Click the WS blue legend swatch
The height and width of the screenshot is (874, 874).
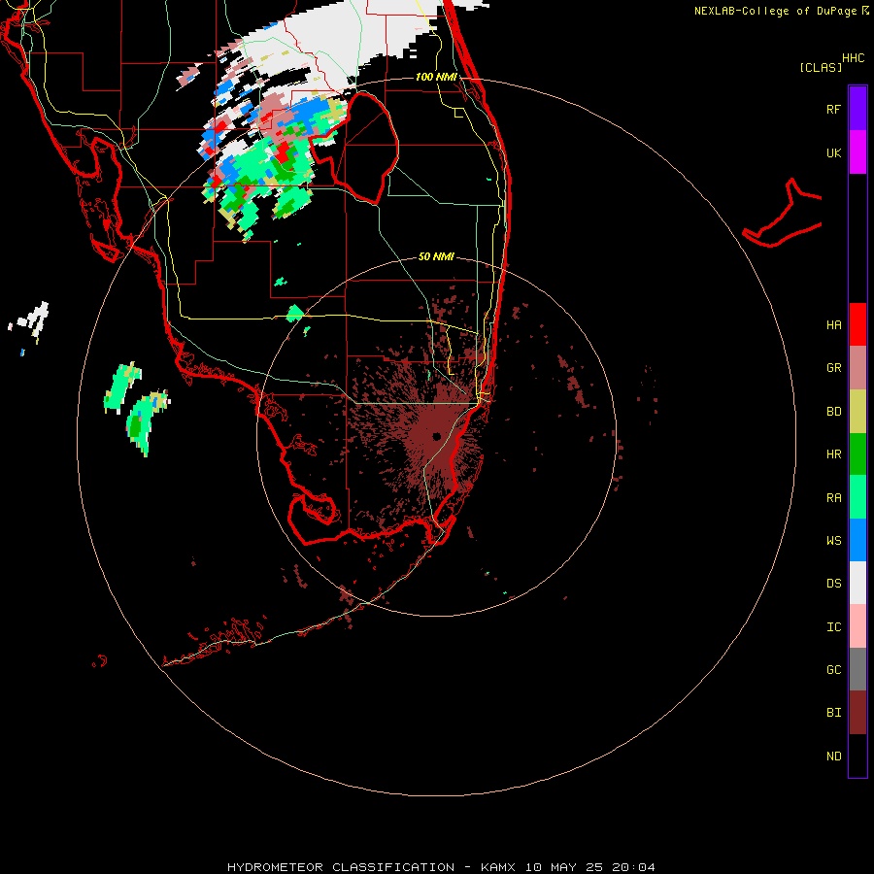pyautogui.click(x=857, y=540)
